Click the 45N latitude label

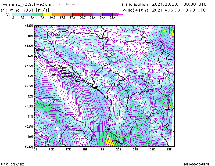(x=30, y=36)
